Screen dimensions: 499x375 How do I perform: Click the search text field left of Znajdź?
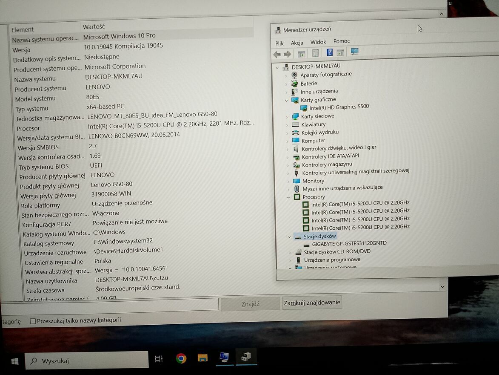[110, 305]
